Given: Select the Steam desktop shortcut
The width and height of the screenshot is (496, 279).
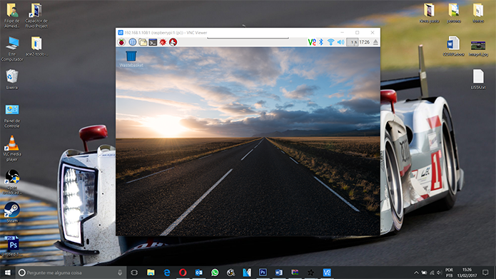Looking at the screenshot, I should (x=12, y=212).
